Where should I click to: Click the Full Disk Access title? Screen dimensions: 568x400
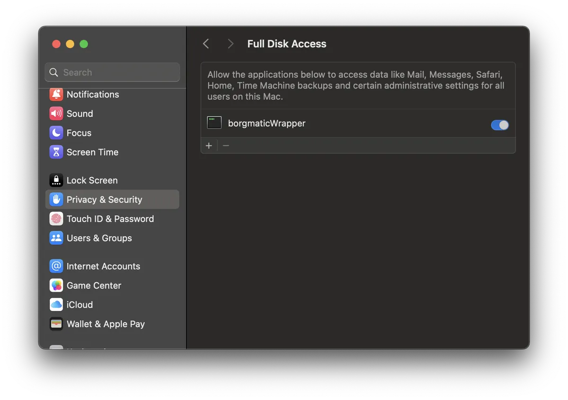tap(287, 44)
